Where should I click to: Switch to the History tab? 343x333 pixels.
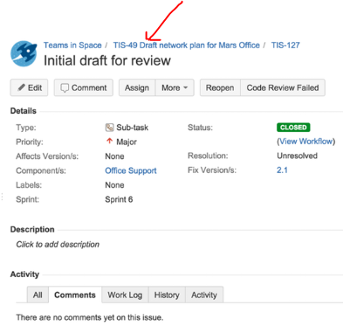[x=167, y=295]
